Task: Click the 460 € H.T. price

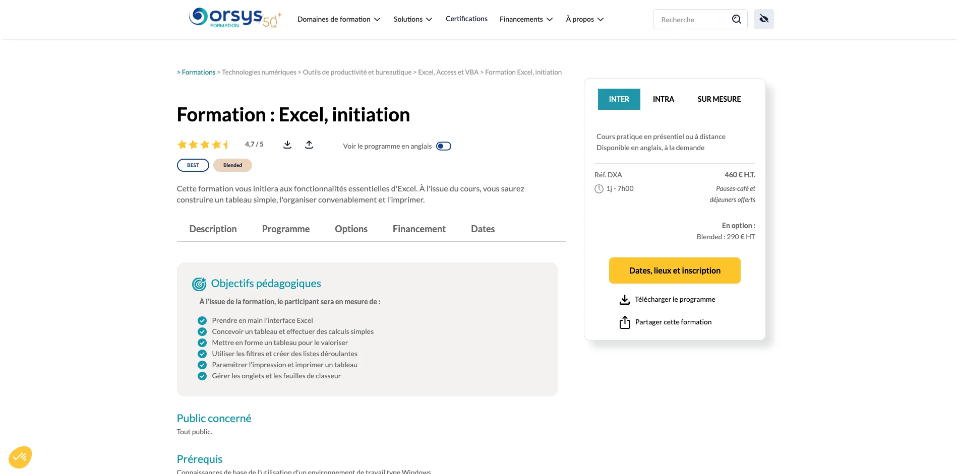Action: click(x=740, y=175)
